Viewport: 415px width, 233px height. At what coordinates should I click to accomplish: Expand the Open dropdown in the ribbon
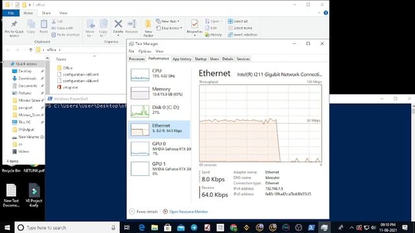(x=214, y=21)
